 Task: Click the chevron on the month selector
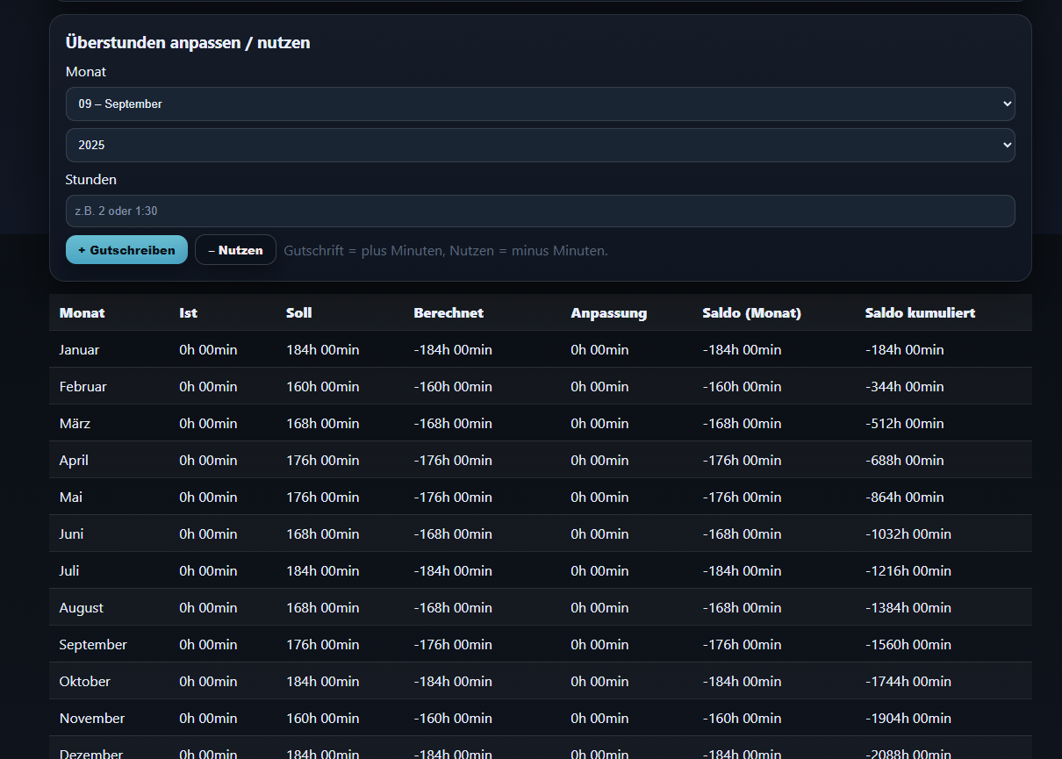(x=1006, y=104)
